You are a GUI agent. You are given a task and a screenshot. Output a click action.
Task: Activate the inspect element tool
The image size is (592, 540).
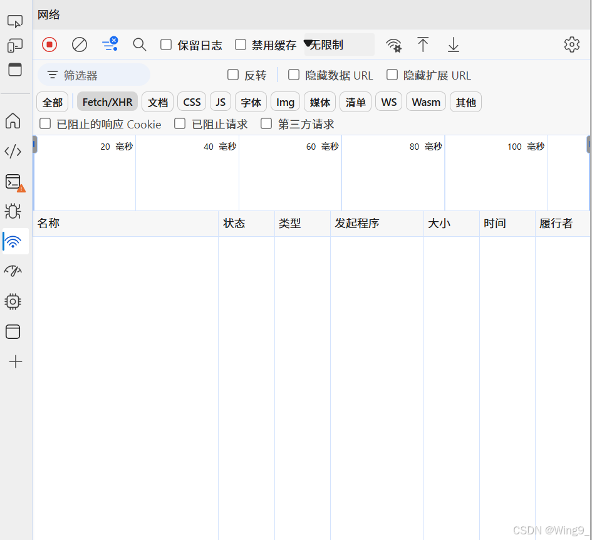(x=15, y=21)
